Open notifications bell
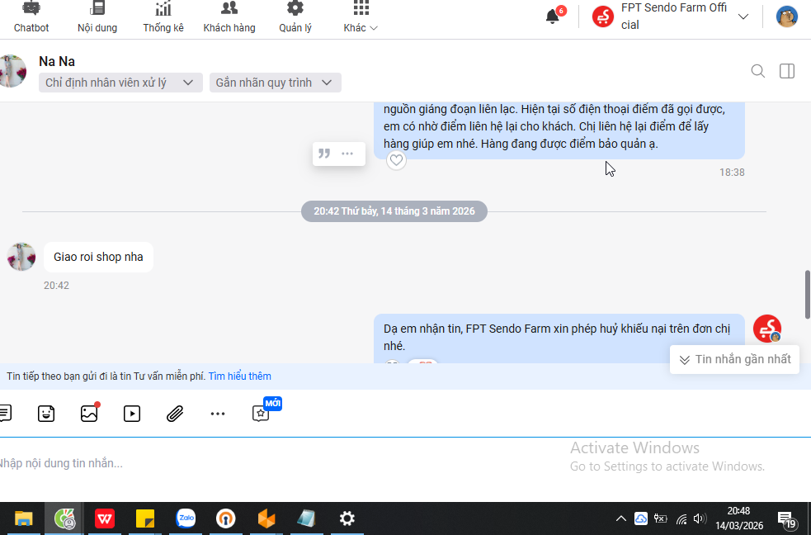The width and height of the screenshot is (811, 535). click(x=553, y=17)
